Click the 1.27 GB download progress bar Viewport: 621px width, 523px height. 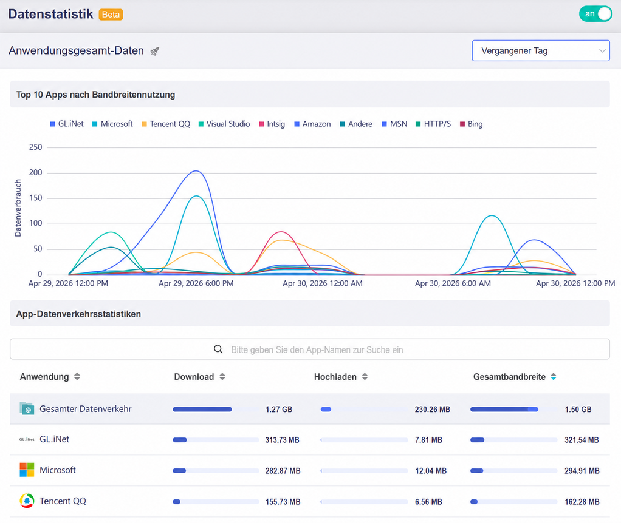216,410
